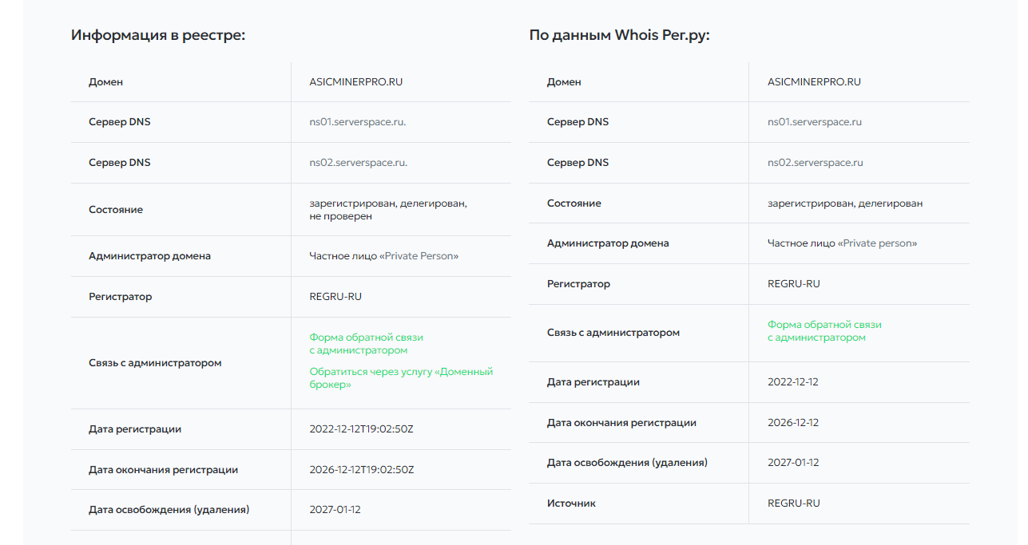Click the «Регистратор» label in the registry table
This screenshot has height=545, width=1028.
click(120, 297)
